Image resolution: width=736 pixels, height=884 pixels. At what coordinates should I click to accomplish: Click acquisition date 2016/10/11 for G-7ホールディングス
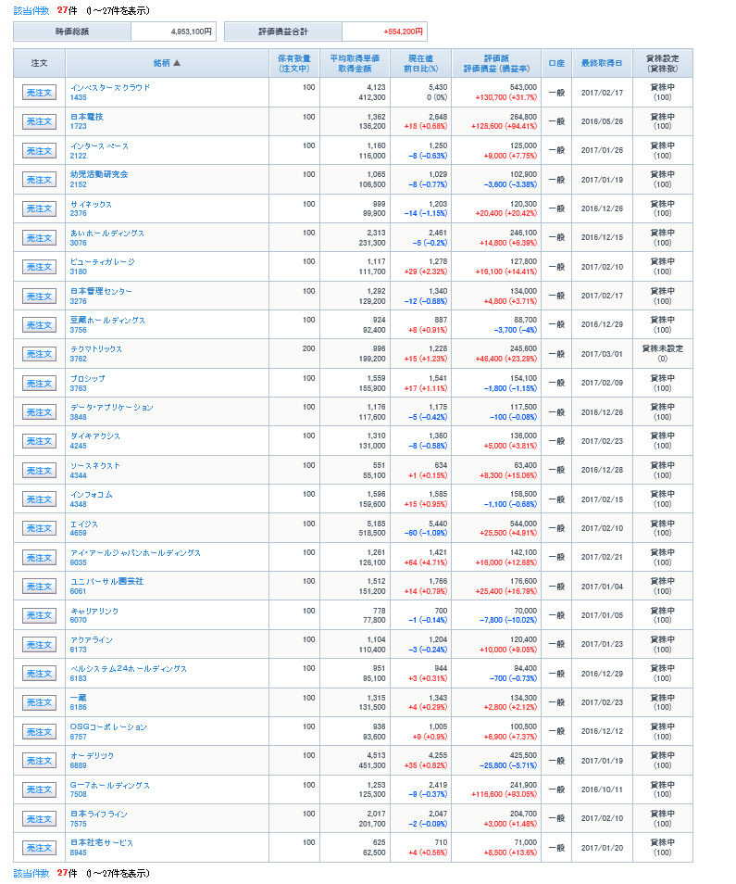602,789
